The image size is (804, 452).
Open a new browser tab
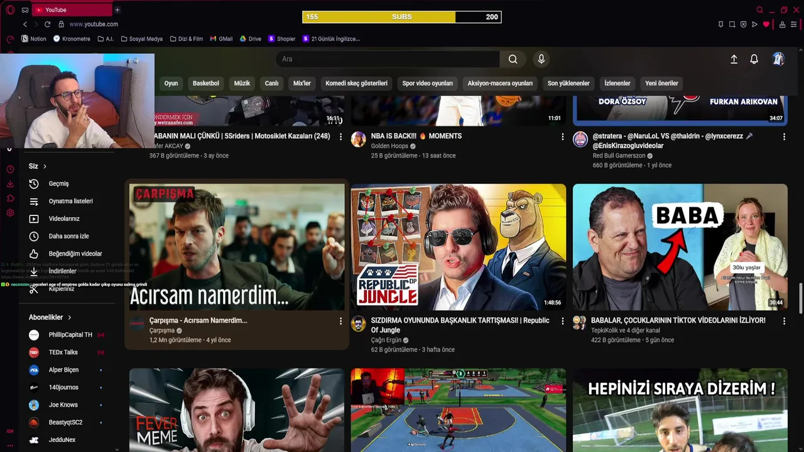(x=117, y=10)
